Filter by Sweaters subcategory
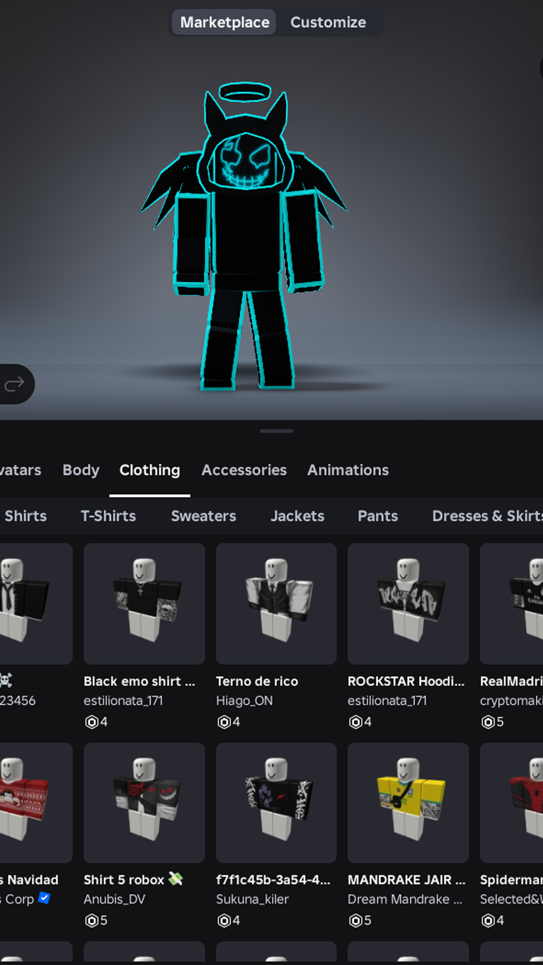 tap(204, 516)
